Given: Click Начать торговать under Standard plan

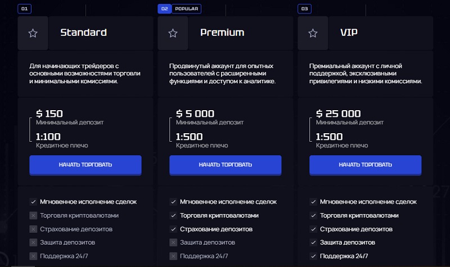Looking at the screenshot, I should [85, 165].
